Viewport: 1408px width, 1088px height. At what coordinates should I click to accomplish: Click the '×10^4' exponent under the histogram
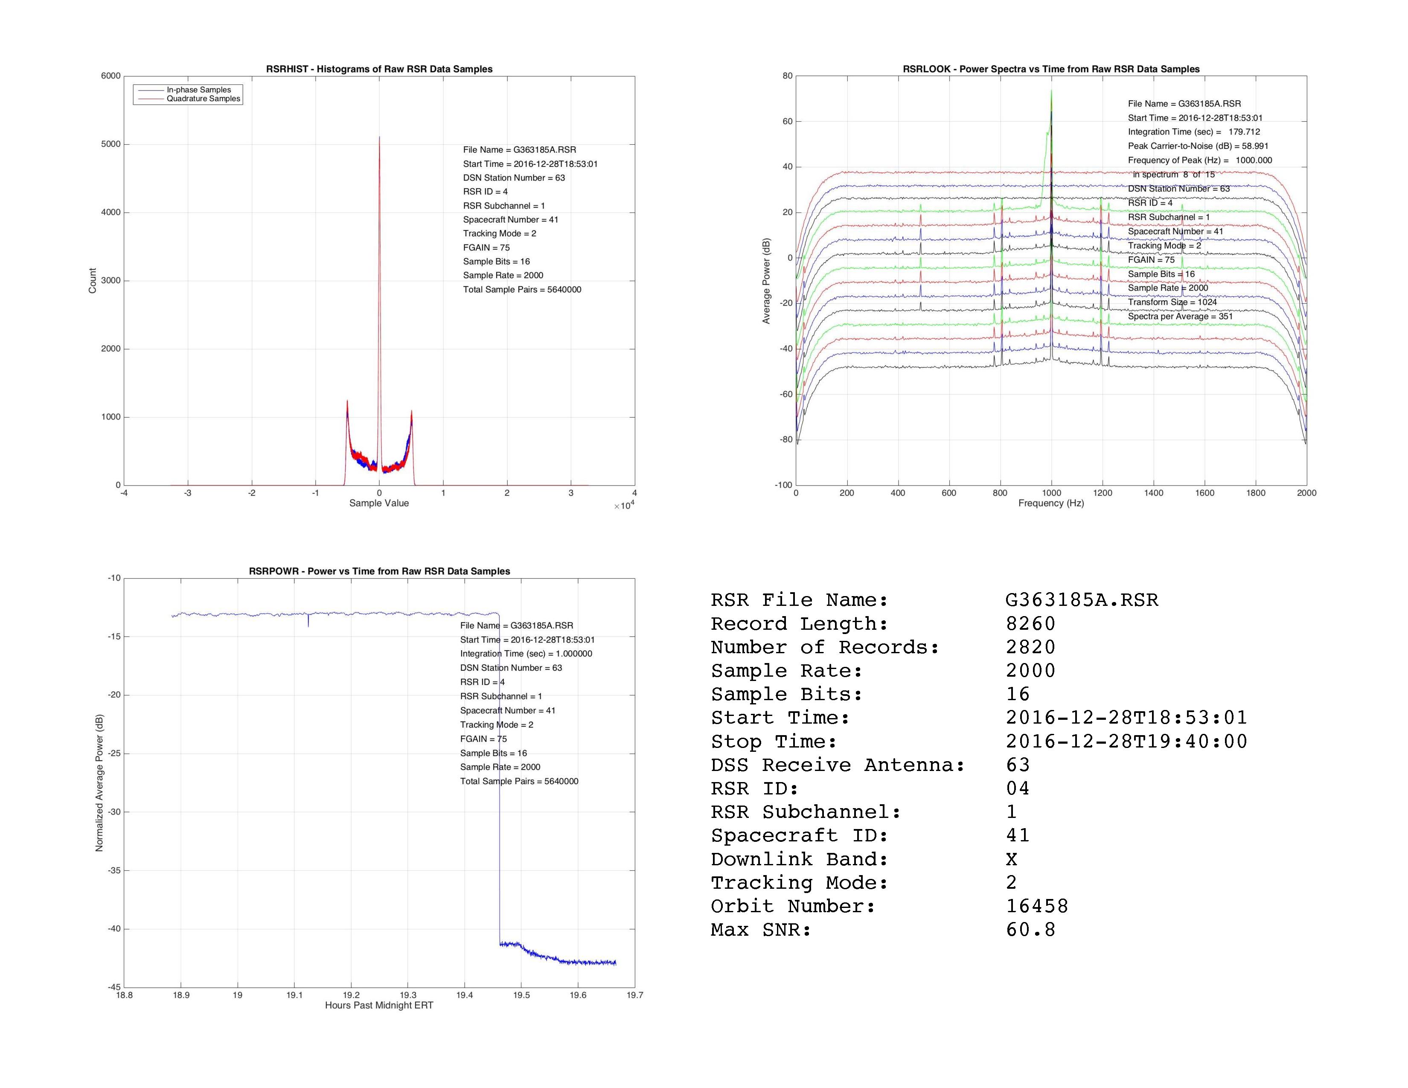point(624,505)
